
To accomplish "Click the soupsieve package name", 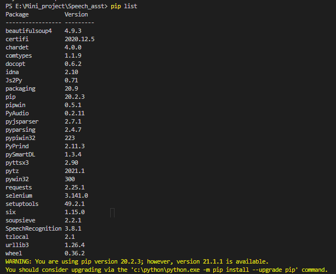I will pos(20,221).
